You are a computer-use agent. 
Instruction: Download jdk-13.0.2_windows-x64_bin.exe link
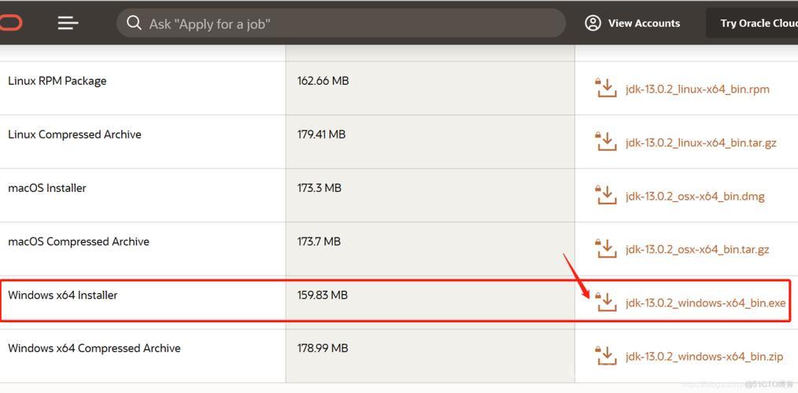point(705,303)
